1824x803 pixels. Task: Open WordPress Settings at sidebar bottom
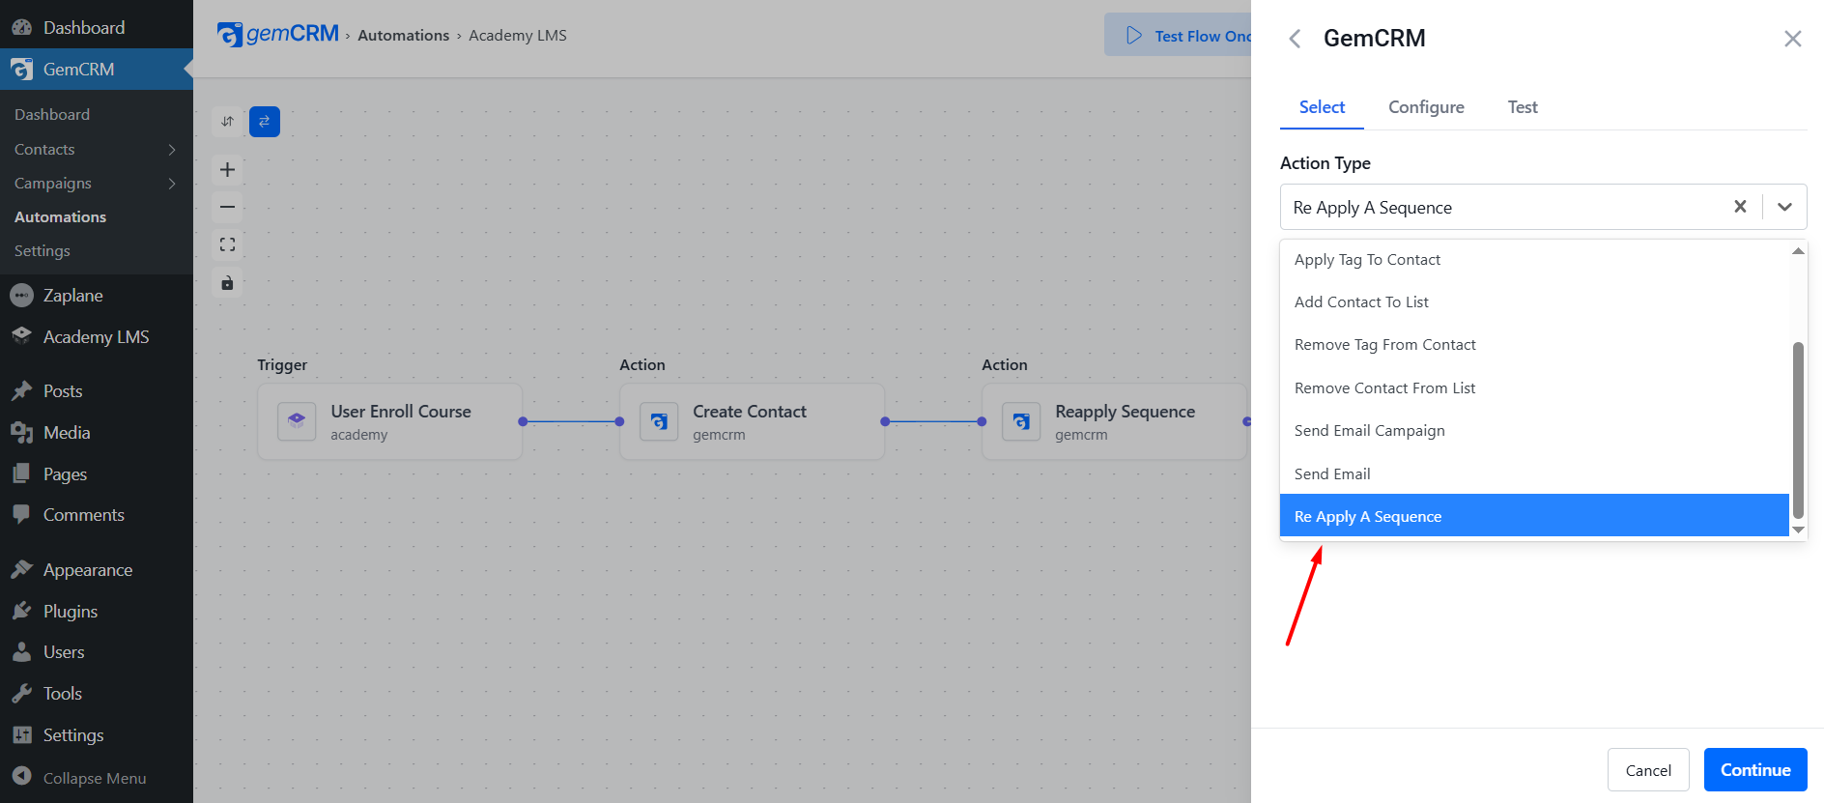[97, 735]
